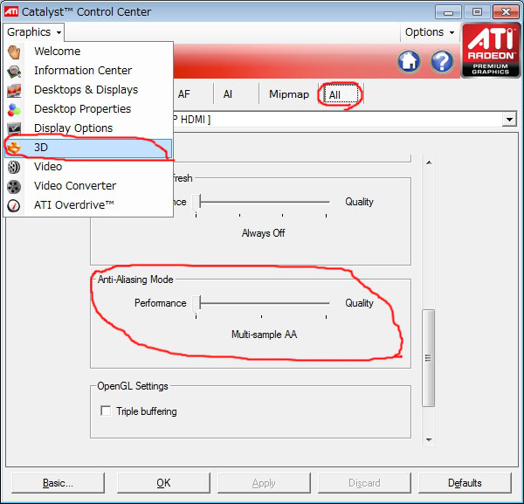524x504 pixels.
Task: Expand the display selector HDMI combo box arrow
Action: coord(509,120)
